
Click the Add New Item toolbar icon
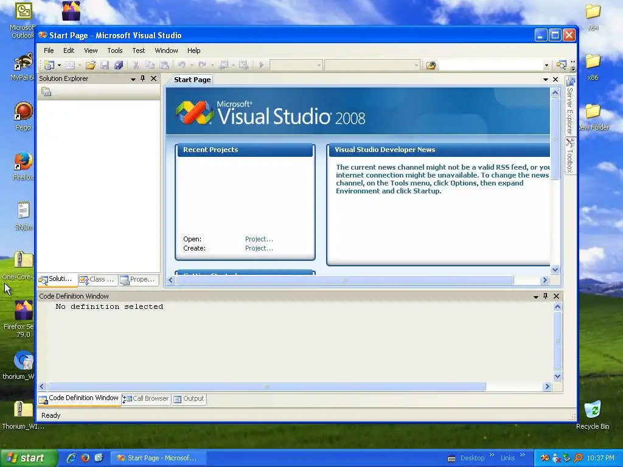70,65
